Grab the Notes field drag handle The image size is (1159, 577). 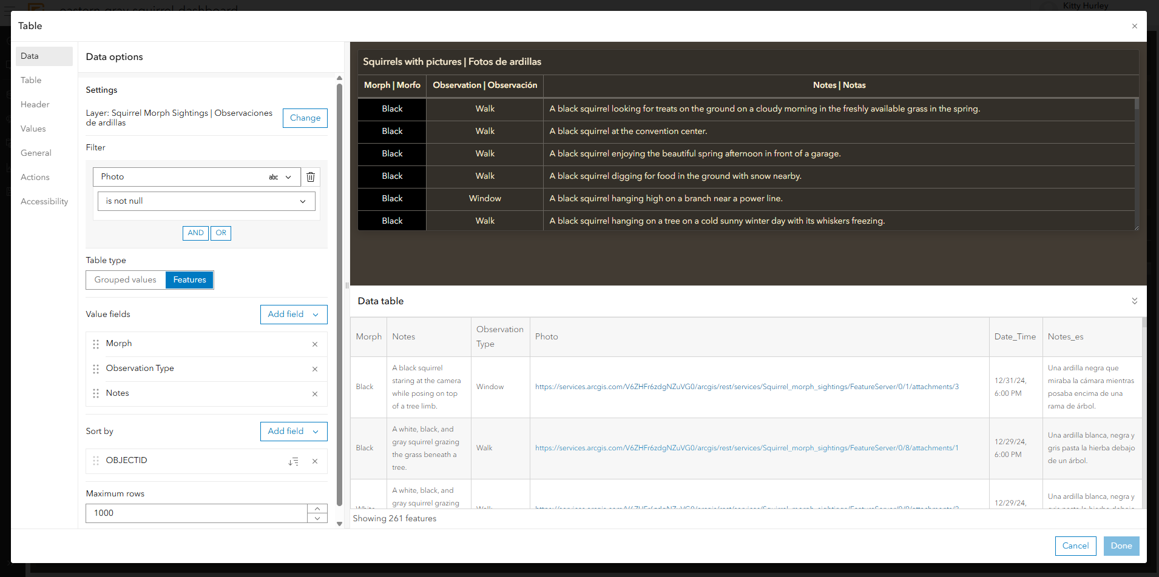(x=96, y=394)
